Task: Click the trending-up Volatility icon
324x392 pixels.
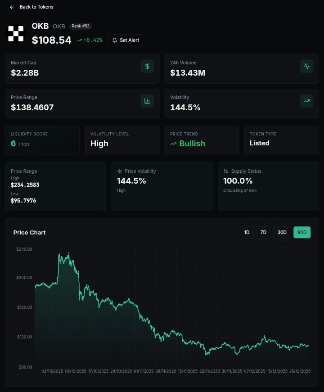Action: [306, 101]
